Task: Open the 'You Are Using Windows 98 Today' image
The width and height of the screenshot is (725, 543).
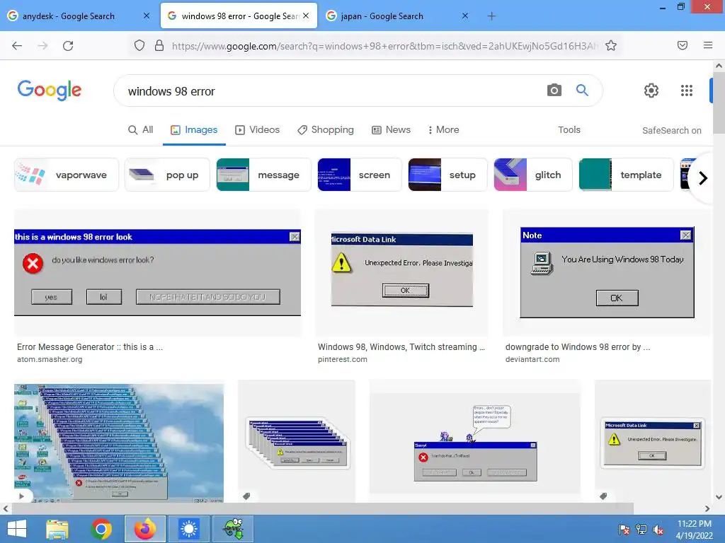Action: pos(607,272)
